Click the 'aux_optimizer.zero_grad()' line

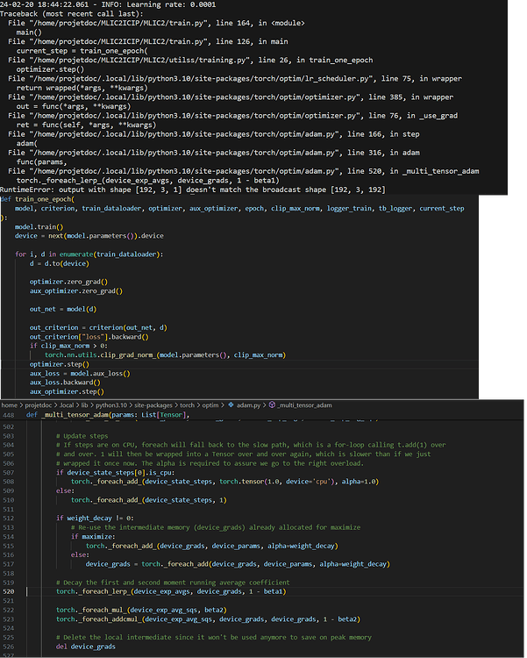tap(76, 290)
